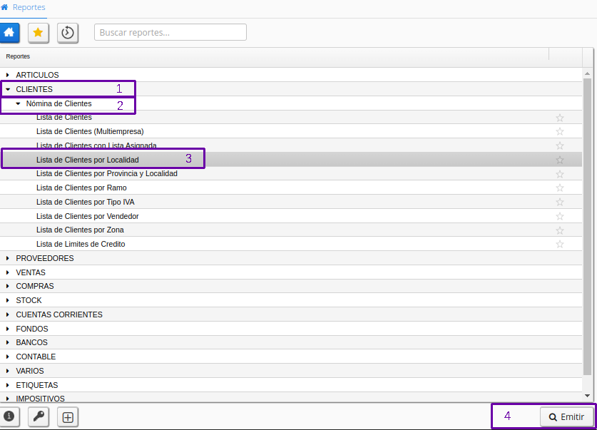The image size is (597, 430).
Task: Select Lista de Clientes por Provincia y Localidad
Action: [x=107, y=174]
